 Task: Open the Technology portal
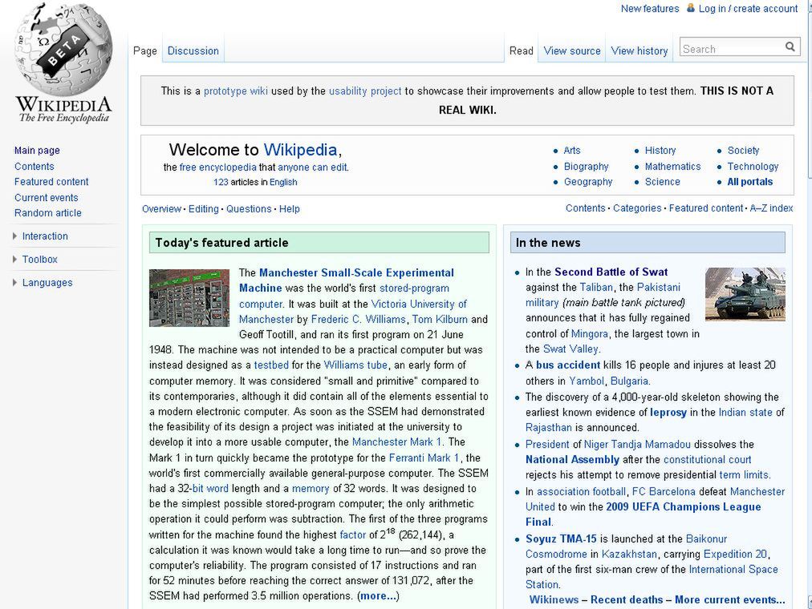pyautogui.click(x=753, y=167)
